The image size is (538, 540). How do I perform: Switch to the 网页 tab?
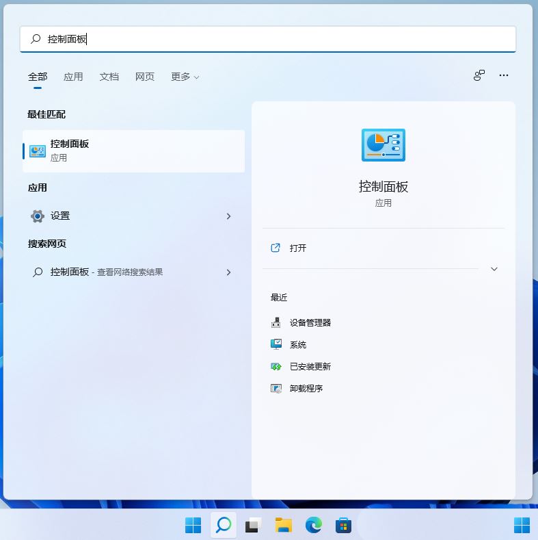point(145,77)
